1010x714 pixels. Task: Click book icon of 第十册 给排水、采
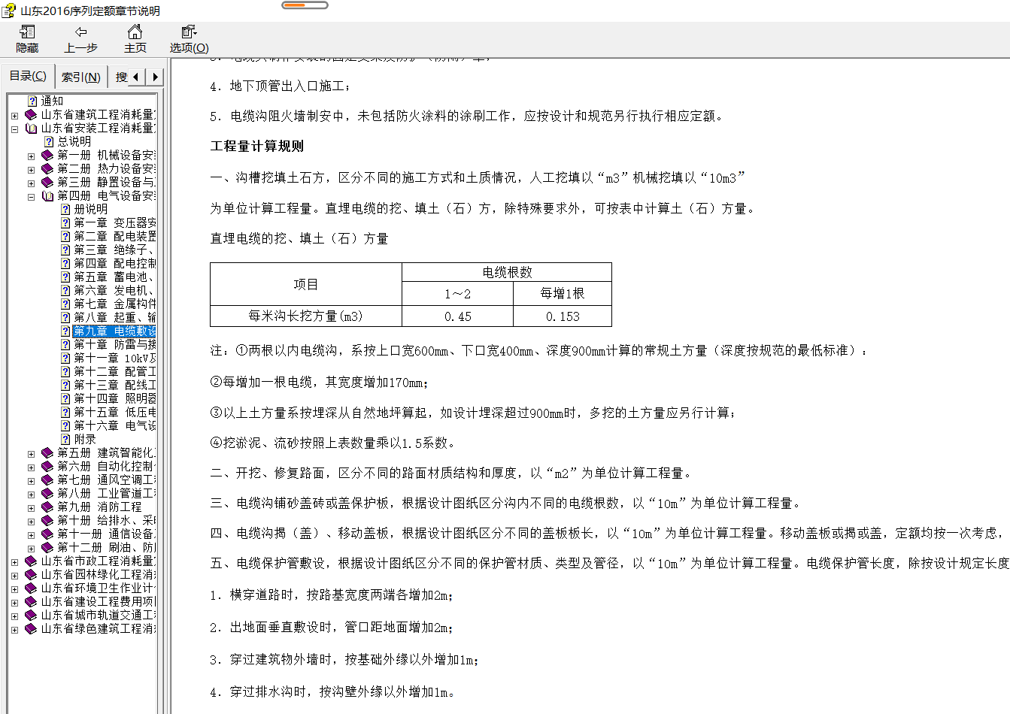click(47, 520)
